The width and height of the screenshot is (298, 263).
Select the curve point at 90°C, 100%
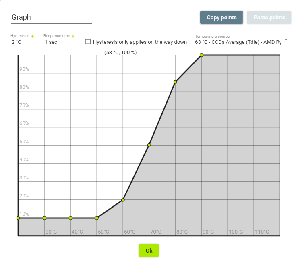click(201, 55)
